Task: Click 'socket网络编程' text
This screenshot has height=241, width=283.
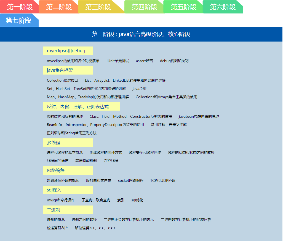Action: click(x=131, y=180)
